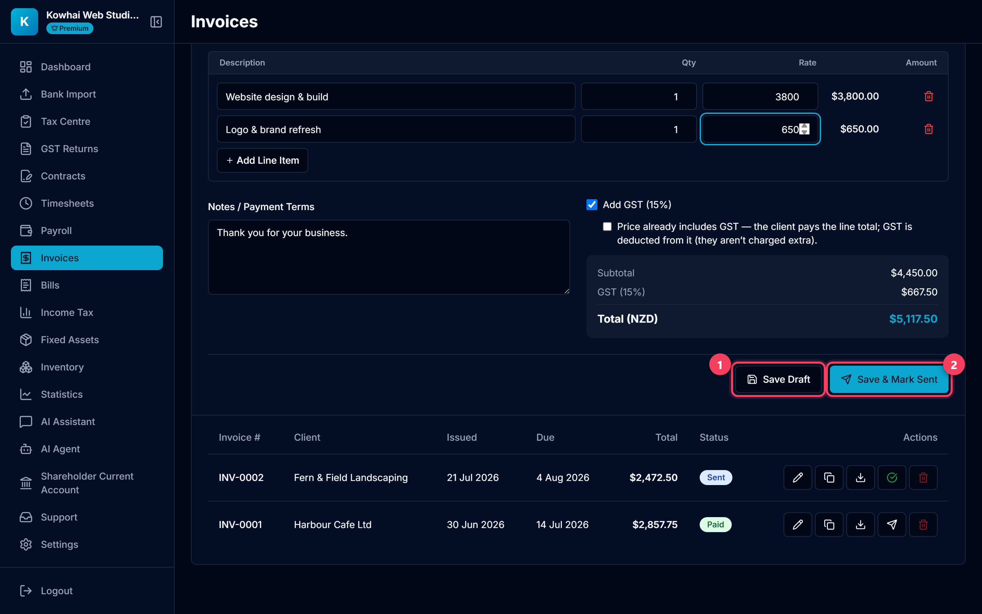982x614 pixels.
Task: Open Fixed Assets
Action: tap(87, 339)
